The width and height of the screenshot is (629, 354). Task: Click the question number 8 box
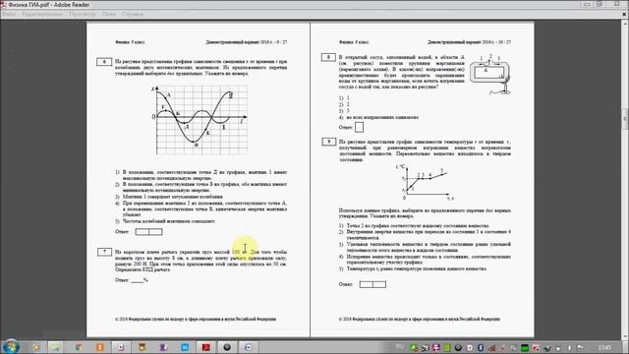(328, 57)
